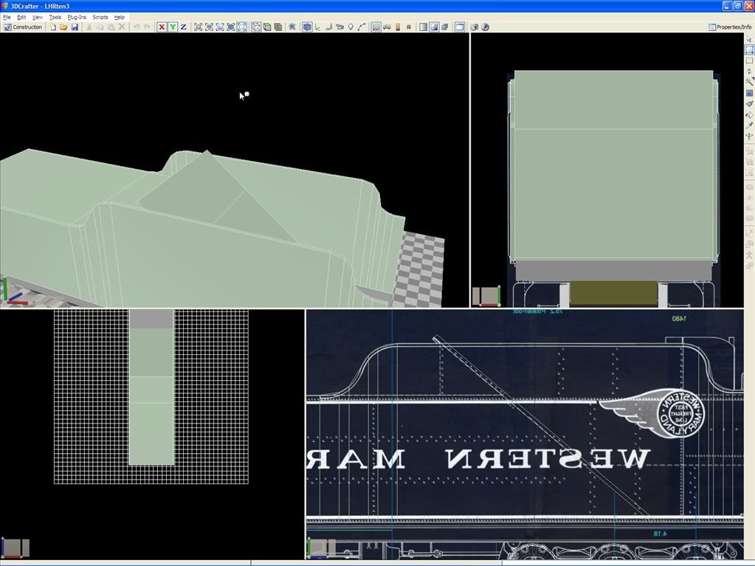Select the paintbrush tool
Viewport: 755px width, 566px height.
749,103
